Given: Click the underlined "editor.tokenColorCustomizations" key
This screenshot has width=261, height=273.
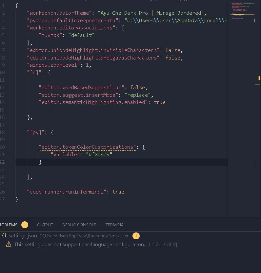Looking at the screenshot, I should point(87,147).
